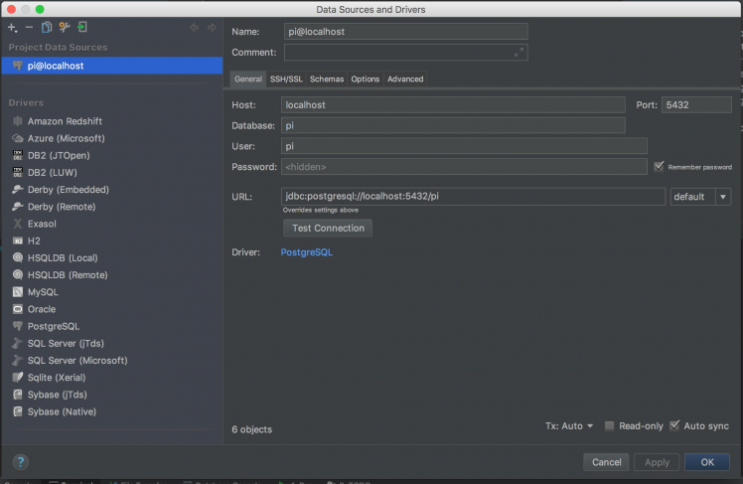
Task: Switch to the SSH/SSL tab
Action: point(286,80)
